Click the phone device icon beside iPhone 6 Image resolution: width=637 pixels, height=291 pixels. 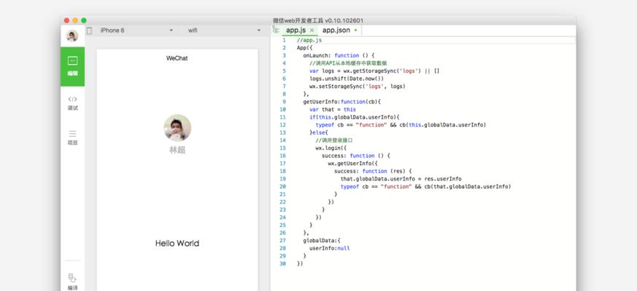point(89,31)
